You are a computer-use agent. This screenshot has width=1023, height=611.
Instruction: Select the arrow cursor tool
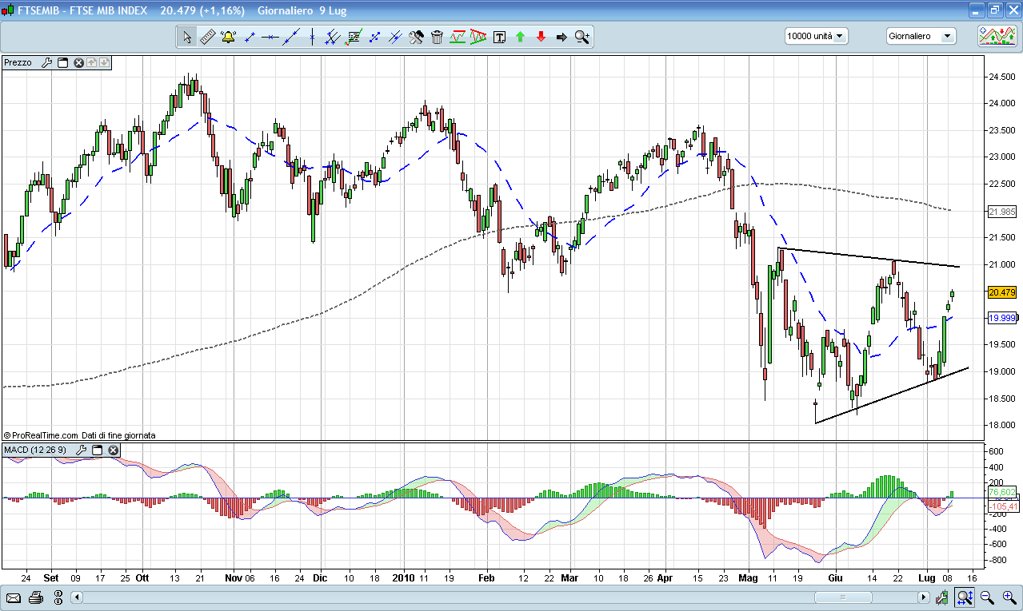click(186, 37)
